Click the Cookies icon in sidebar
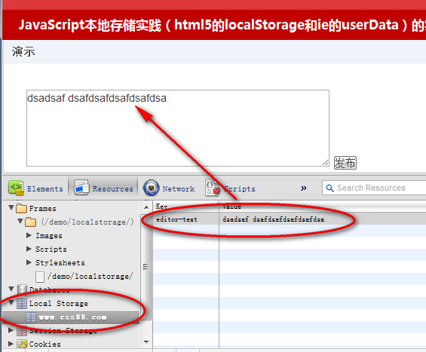 pos(22,344)
